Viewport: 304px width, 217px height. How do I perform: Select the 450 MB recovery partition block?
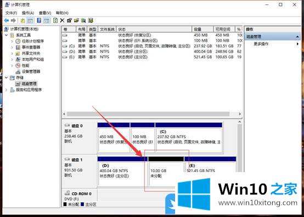pyautogui.click(x=114, y=138)
